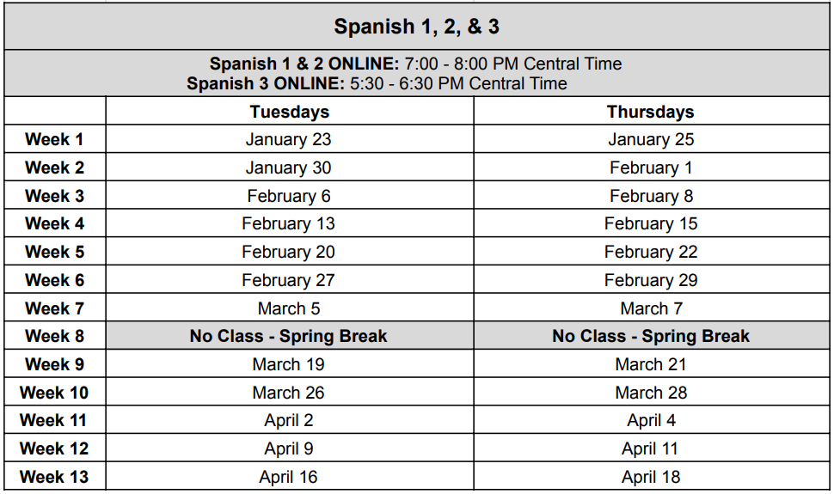Select the January 25 cell
Viewport: 834px width, 494px height.
coord(651,139)
